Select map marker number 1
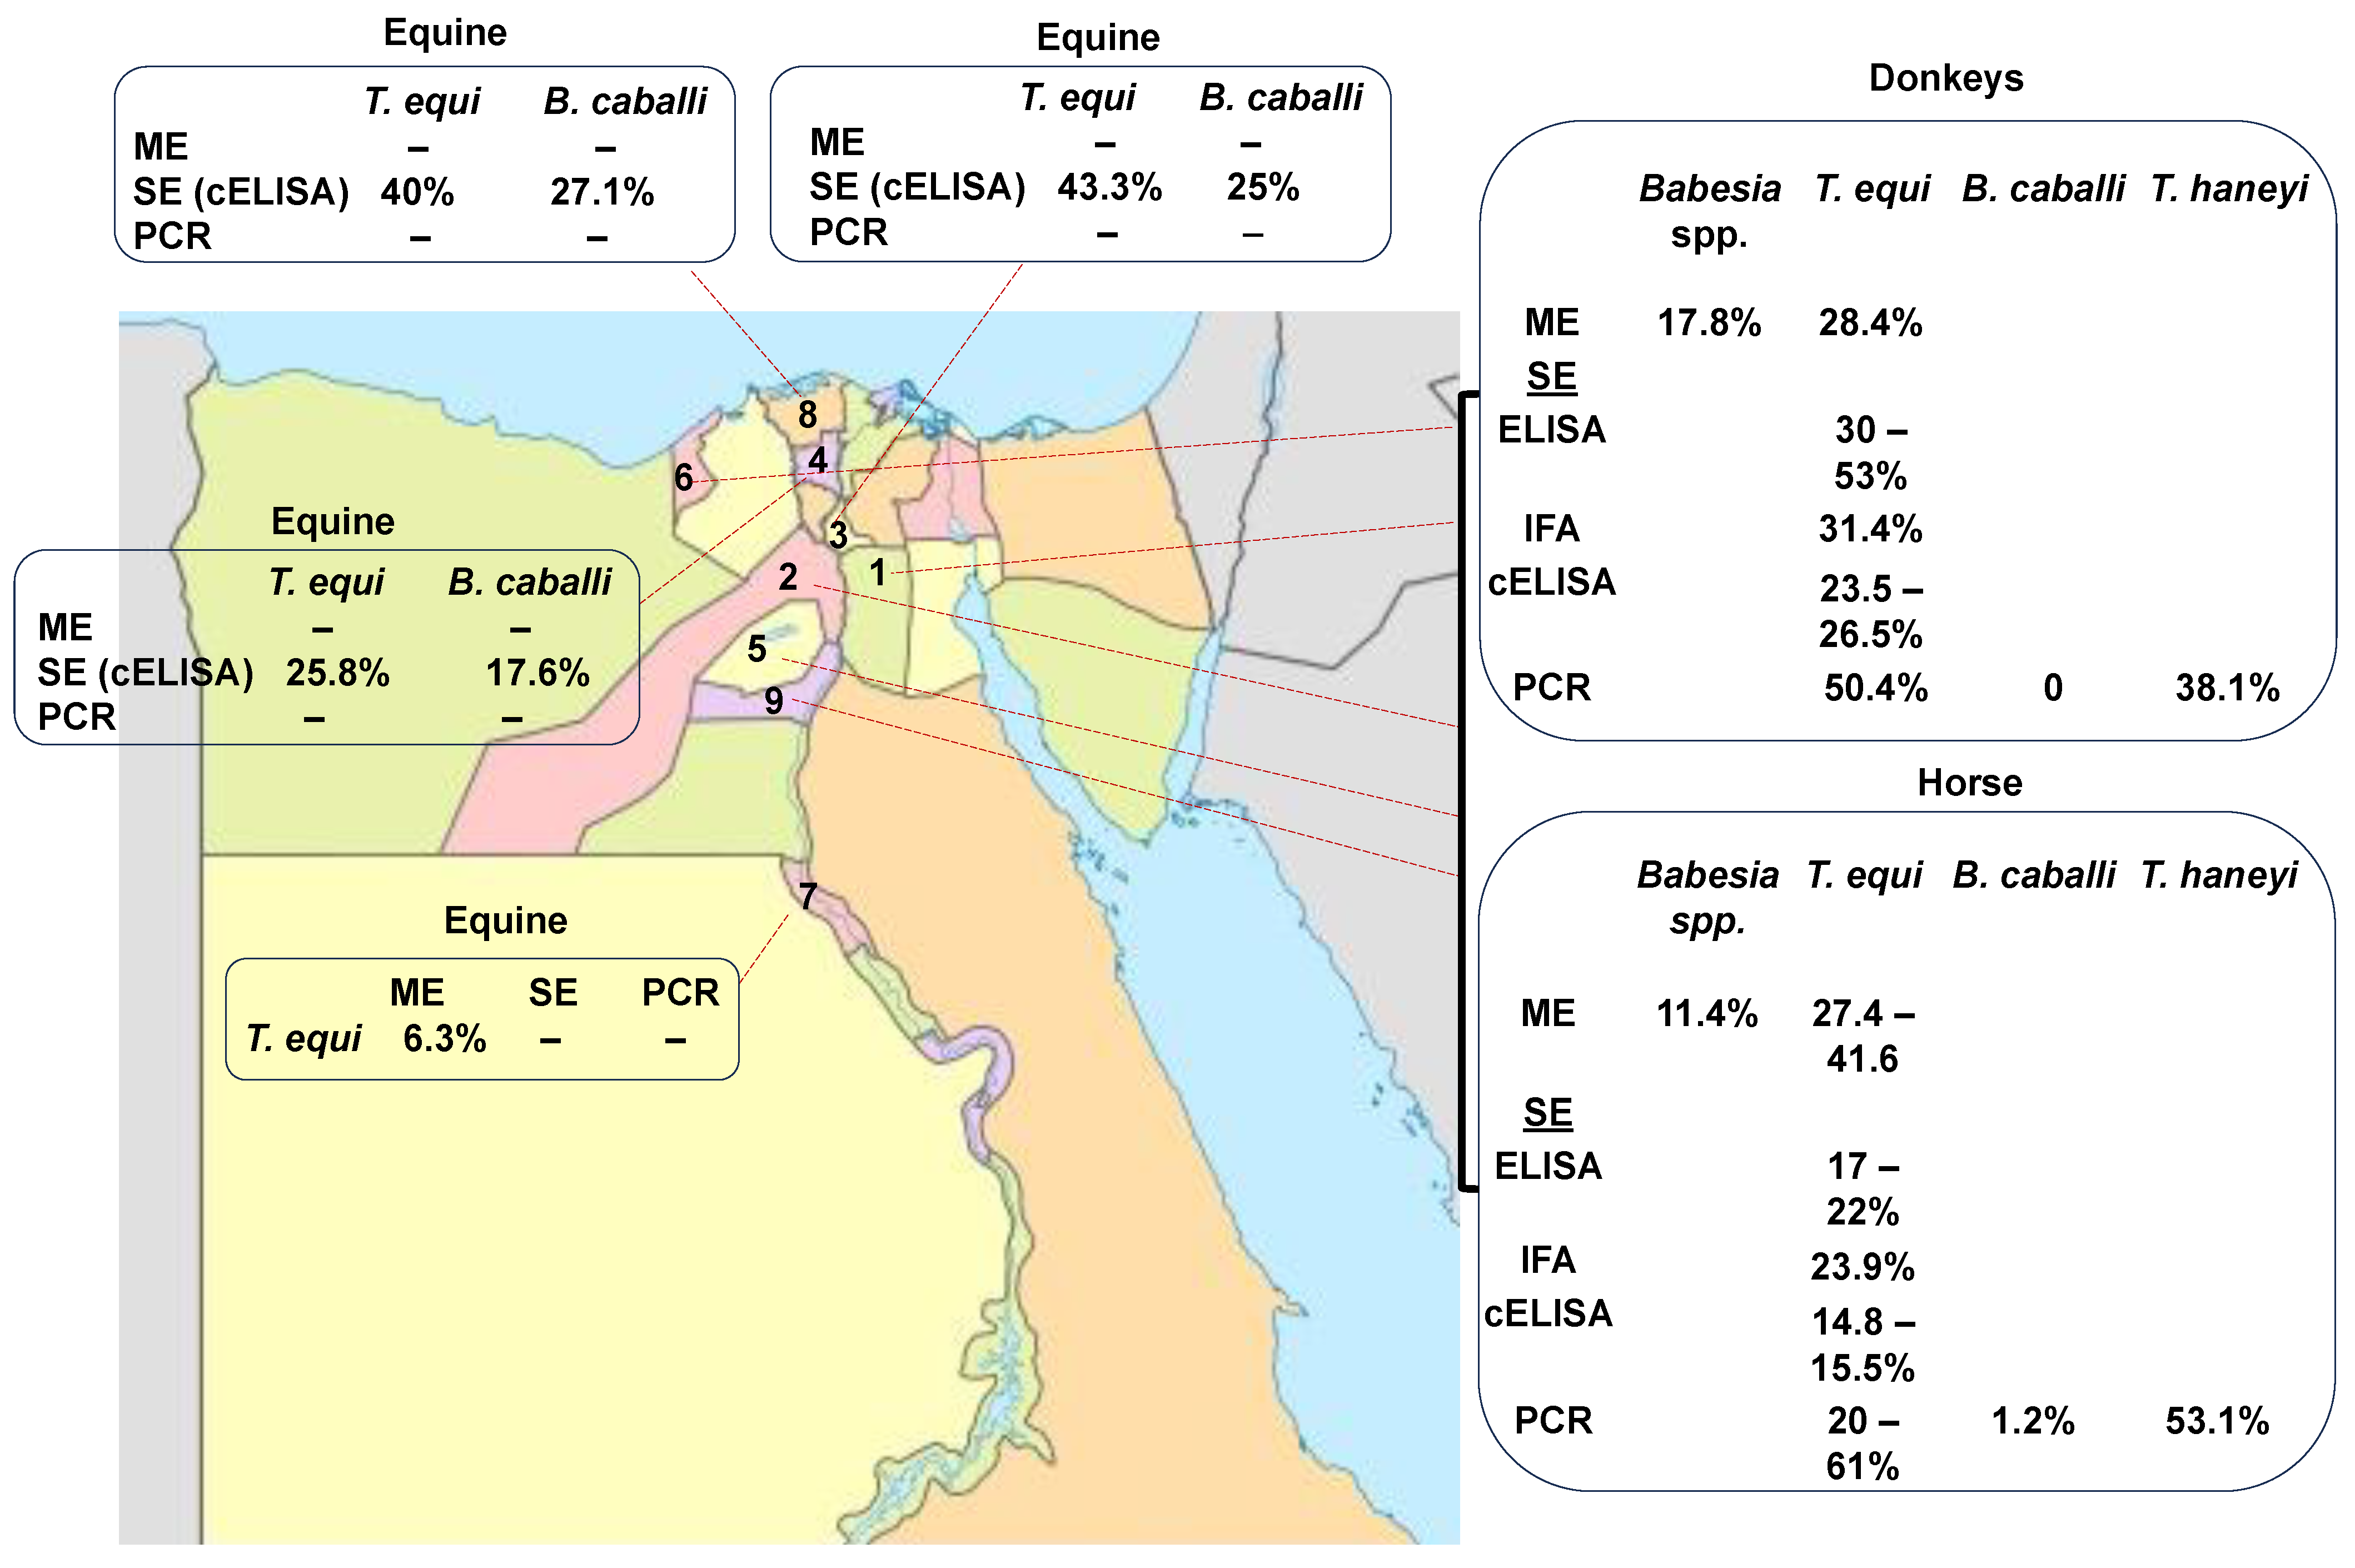 point(877,573)
